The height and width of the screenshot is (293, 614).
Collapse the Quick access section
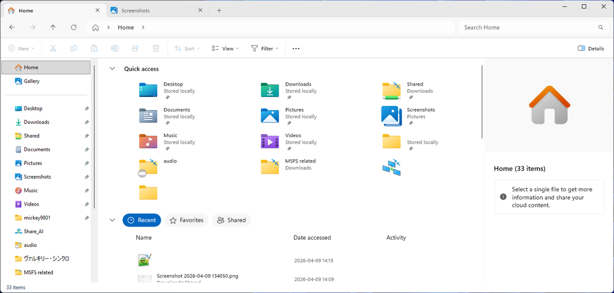112,69
